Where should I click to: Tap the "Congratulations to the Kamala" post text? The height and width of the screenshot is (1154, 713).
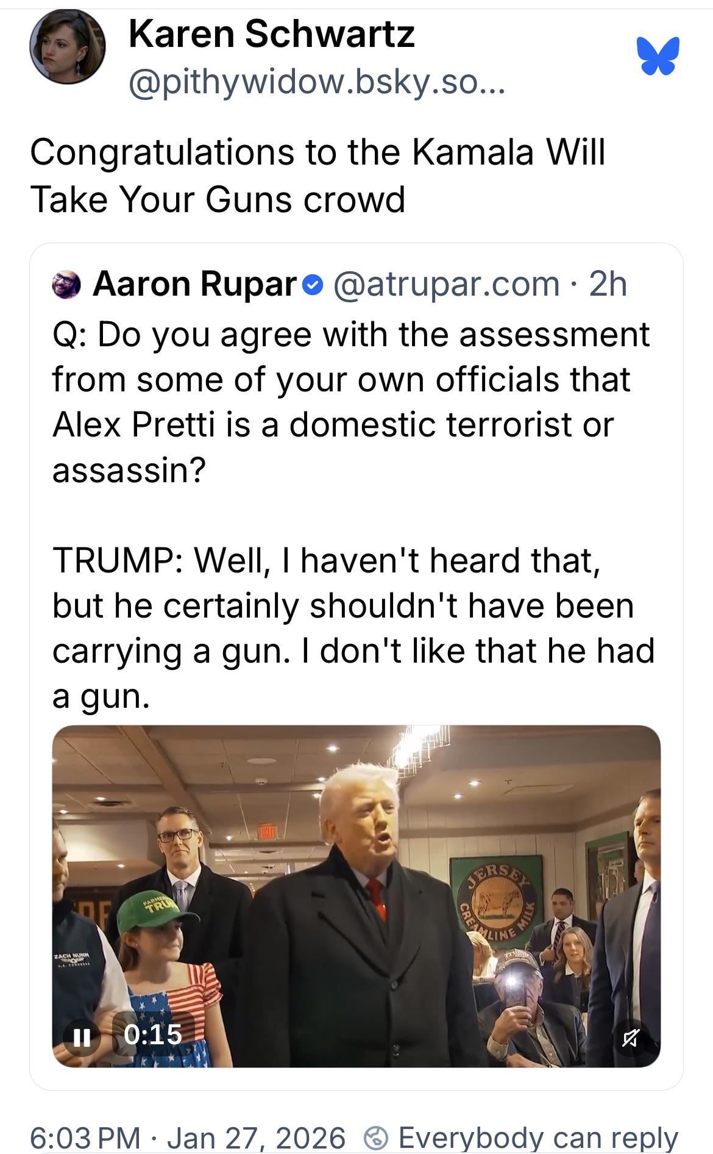pos(317,176)
